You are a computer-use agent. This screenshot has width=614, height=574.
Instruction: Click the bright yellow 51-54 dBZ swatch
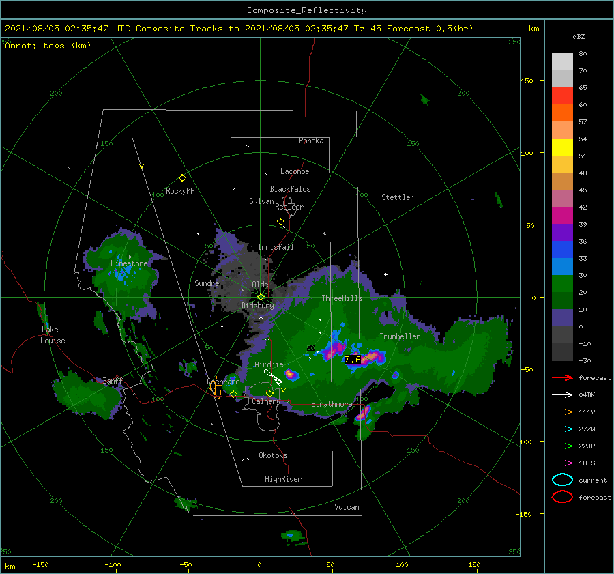(562, 147)
